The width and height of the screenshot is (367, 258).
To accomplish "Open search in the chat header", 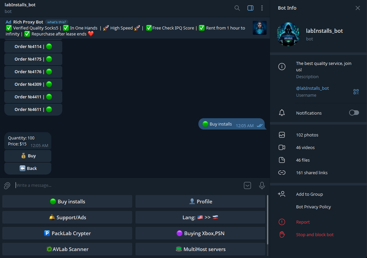I will click(x=237, y=8).
